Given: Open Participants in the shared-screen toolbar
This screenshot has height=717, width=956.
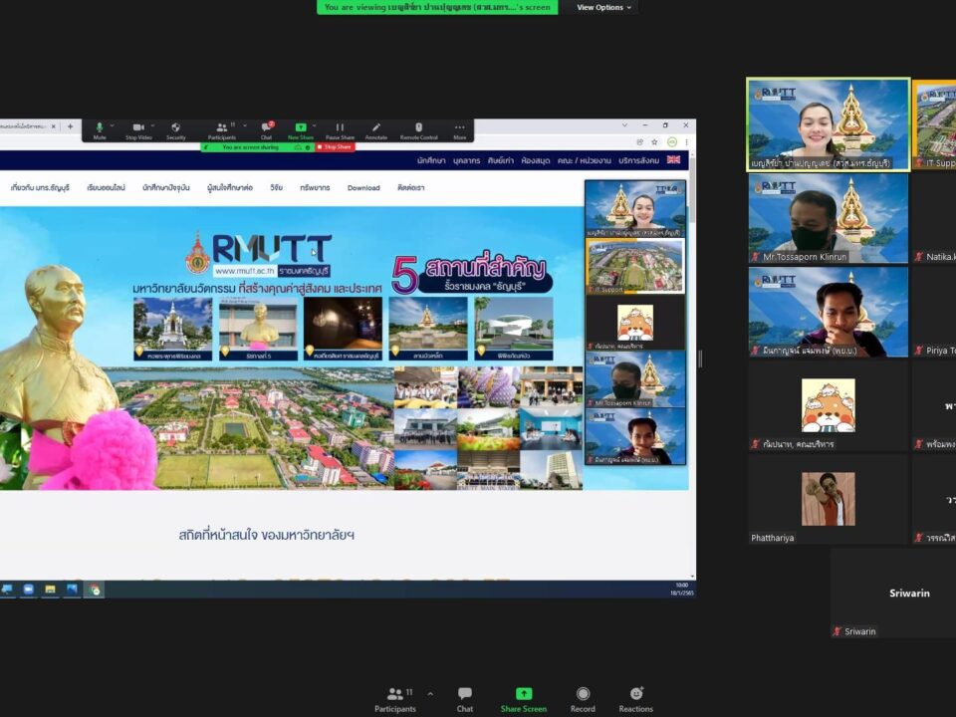Looking at the screenshot, I should [221, 129].
